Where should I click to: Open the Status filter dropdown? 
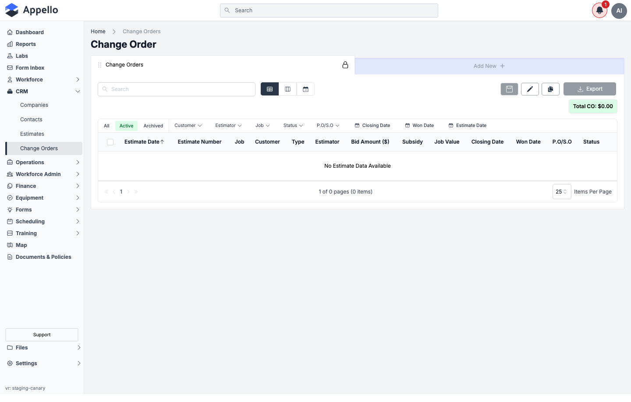[293, 126]
